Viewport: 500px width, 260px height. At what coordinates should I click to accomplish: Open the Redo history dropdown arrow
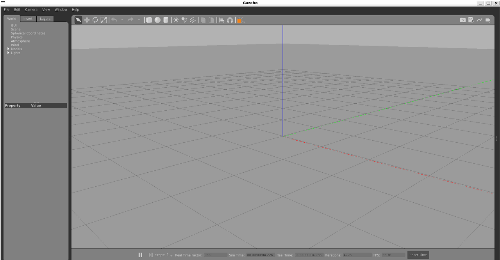[x=139, y=20]
